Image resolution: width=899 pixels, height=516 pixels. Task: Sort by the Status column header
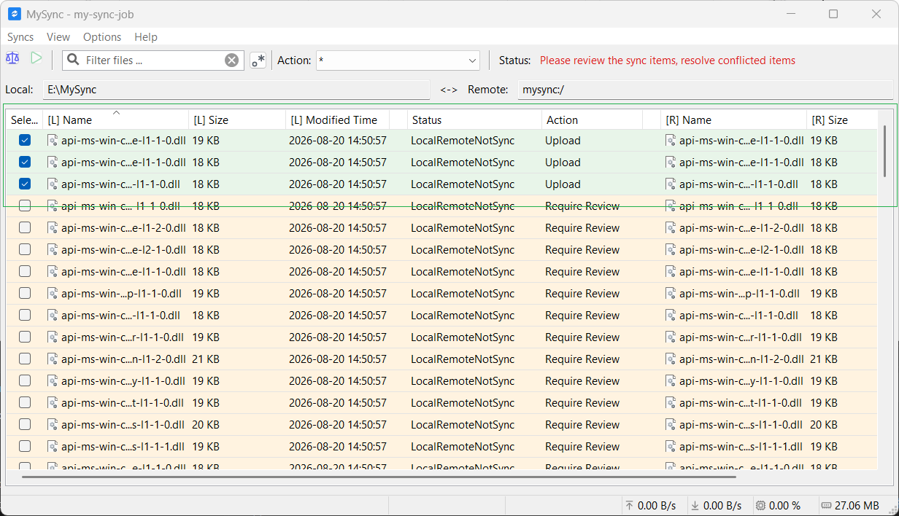[474, 120]
